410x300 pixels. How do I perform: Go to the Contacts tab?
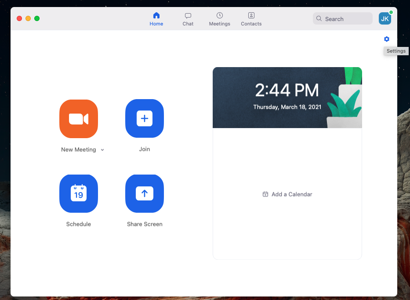pos(251,19)
